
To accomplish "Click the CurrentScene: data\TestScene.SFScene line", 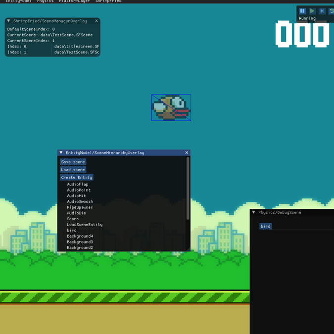I will point(50,35).
